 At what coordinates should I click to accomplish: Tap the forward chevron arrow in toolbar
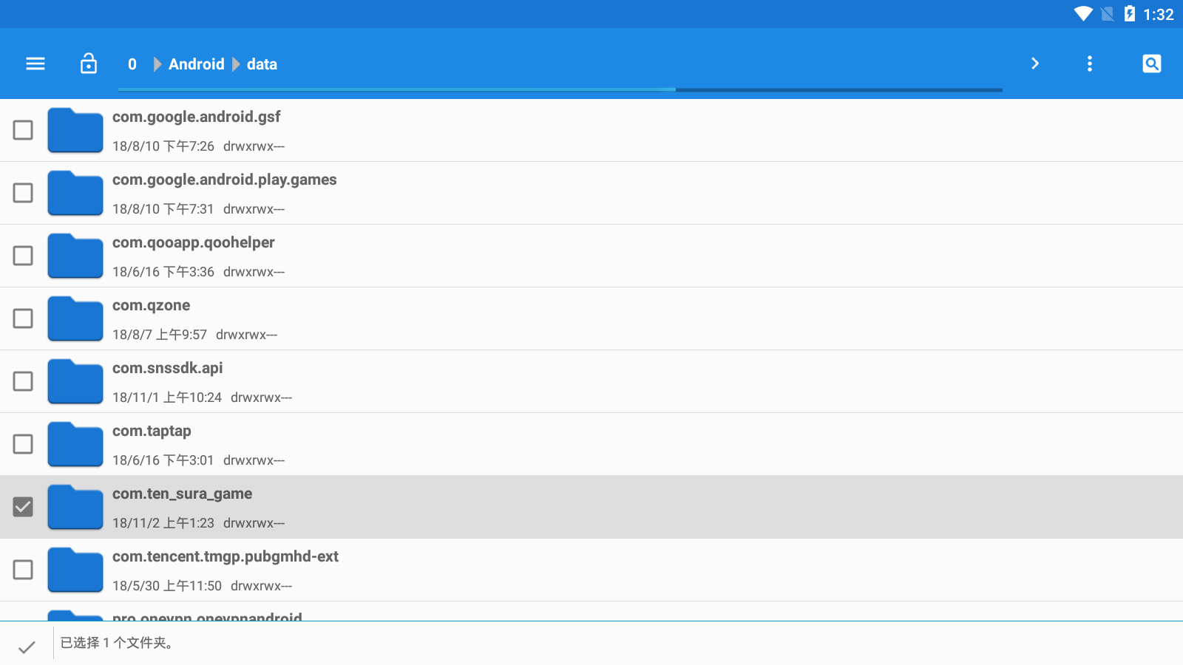pos(1035,64)
